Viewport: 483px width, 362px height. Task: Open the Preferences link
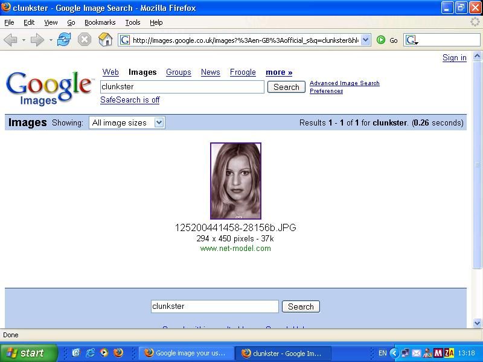[326, 91]
